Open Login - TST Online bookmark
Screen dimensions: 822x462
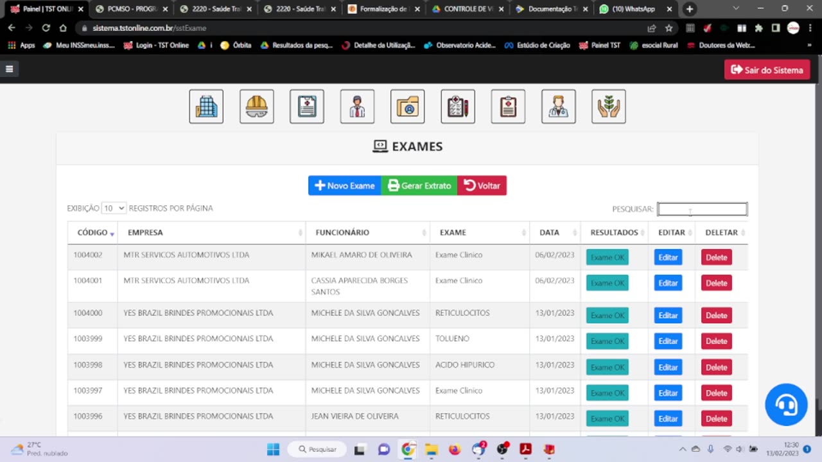(156, 46)
